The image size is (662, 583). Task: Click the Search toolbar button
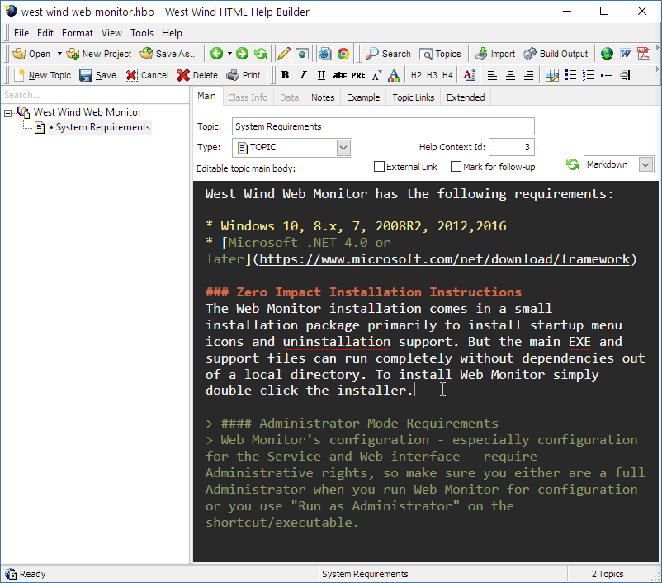[388, 54]
